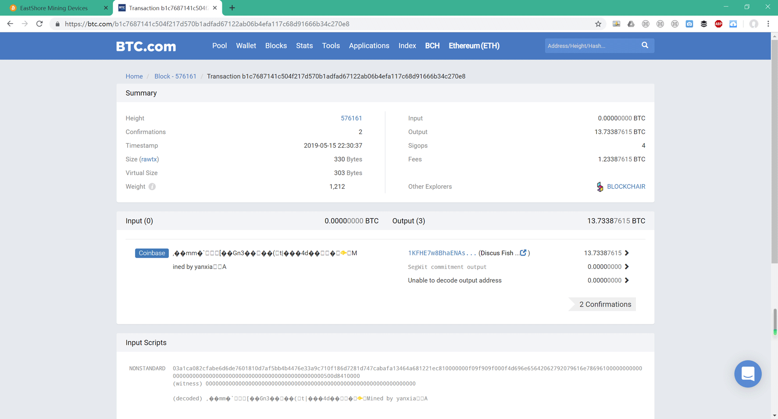
Task: Open the BLOCKCHAIR explorer link
Action: coord(626,187)
